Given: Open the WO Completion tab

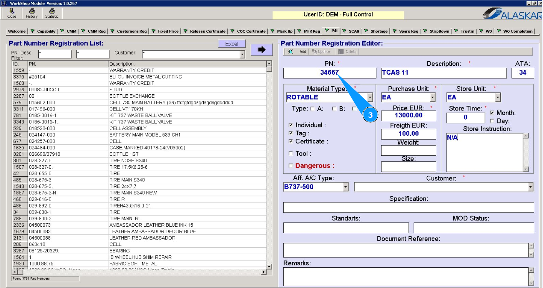Looking at the screenshot, I should point(515,31).
